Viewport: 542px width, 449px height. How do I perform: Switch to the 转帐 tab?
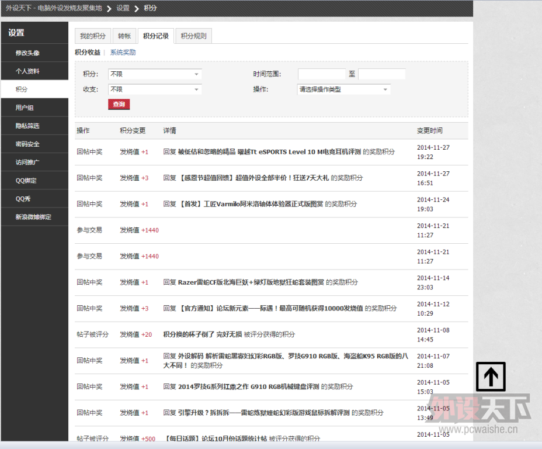124,36
